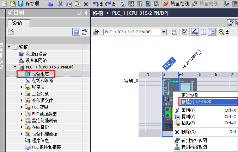Expand the 外部源文件 folder
Viewport: 238px width, 152px height.
22,100
